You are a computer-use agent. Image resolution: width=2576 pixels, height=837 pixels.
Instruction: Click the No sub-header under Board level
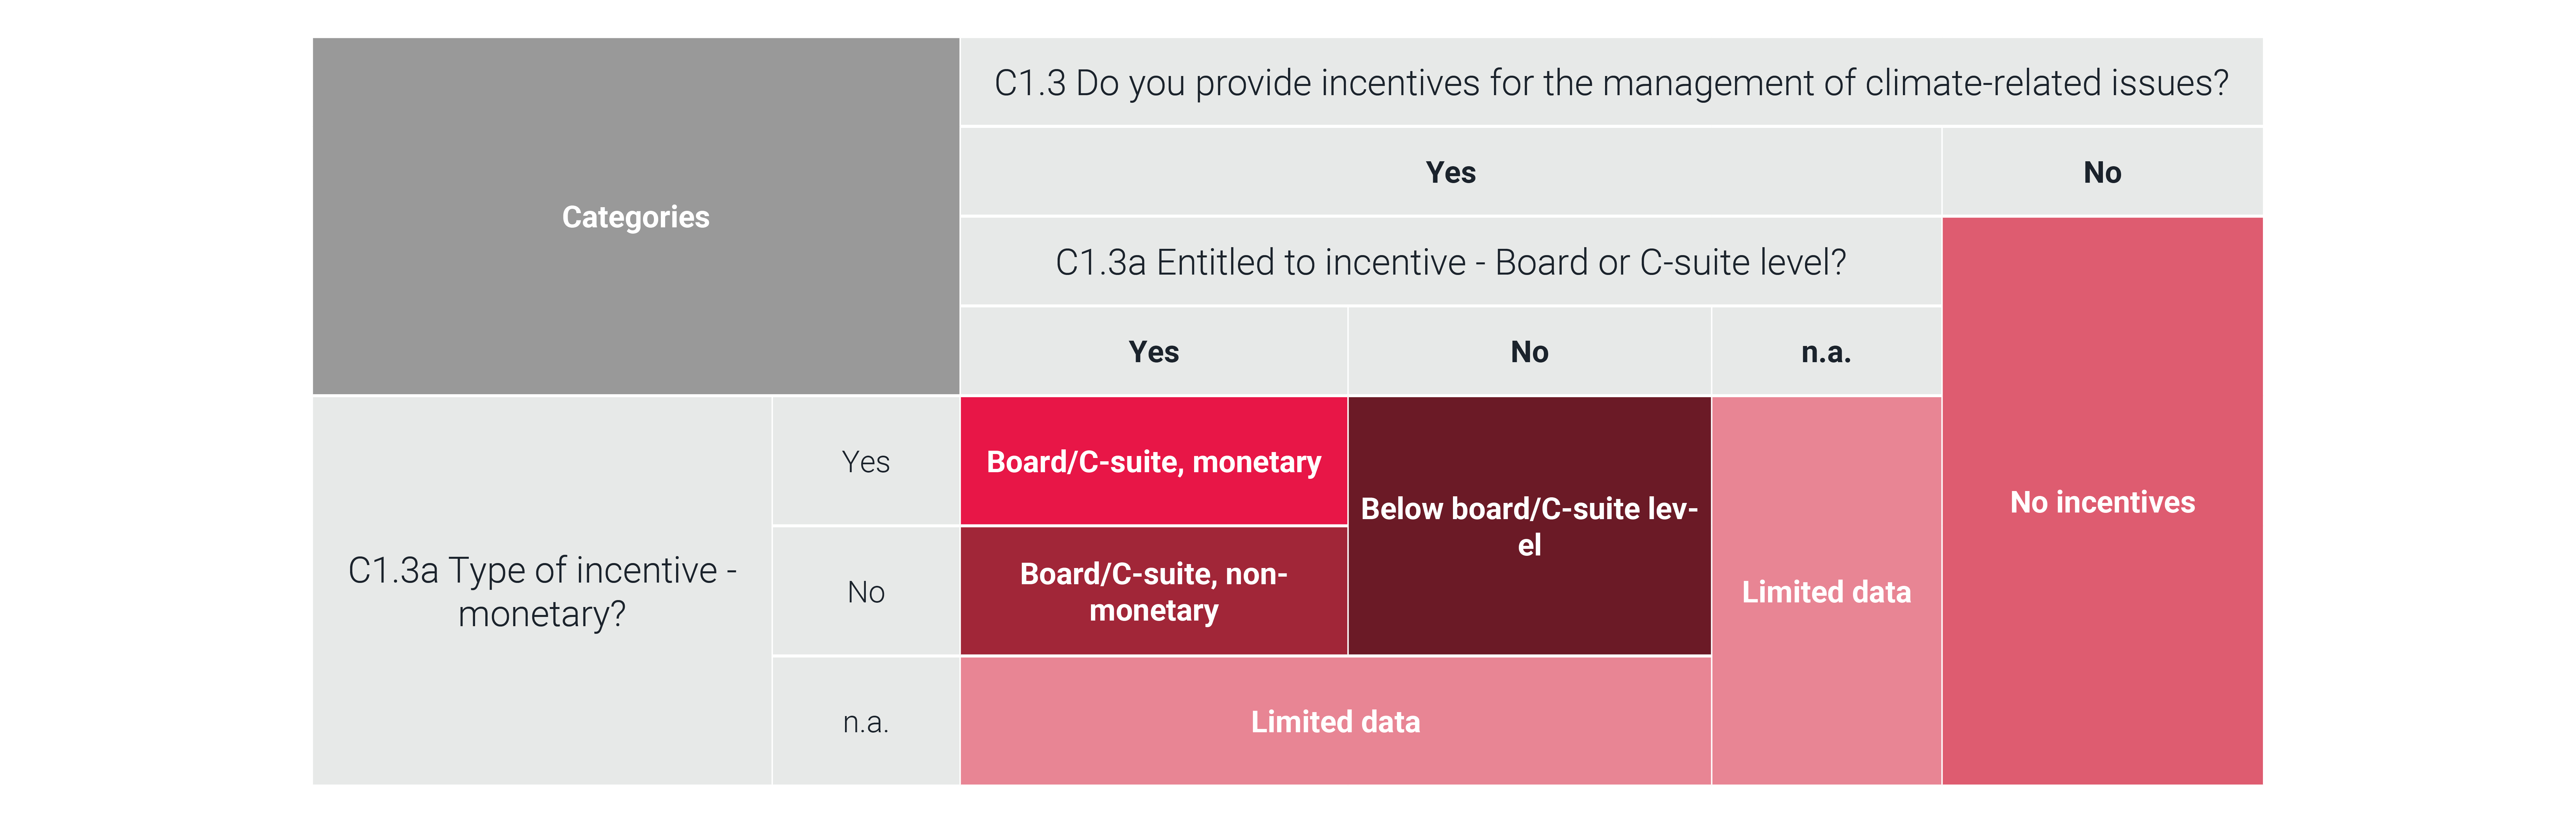pos(1529,352)
